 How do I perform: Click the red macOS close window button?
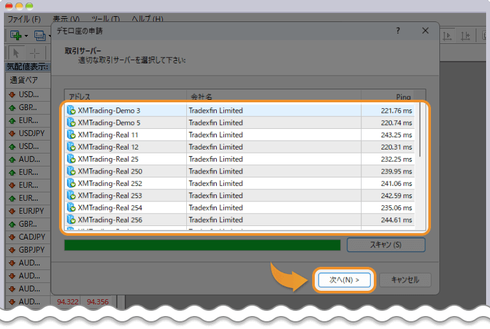(x=9, y=6)
